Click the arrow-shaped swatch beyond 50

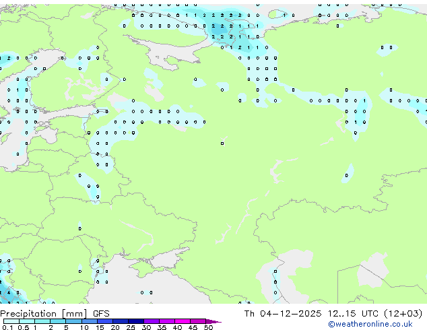[x=213, y=321]
